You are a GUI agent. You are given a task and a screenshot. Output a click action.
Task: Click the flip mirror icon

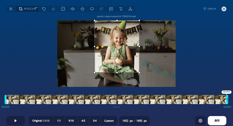tap(53, 9)
